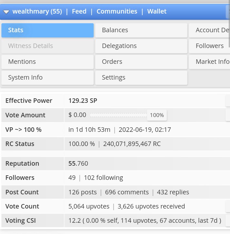Select the Witness Details tab
The width and height of the screenshot is (230, 234).
pyautogui.click(x=47, y=46)
